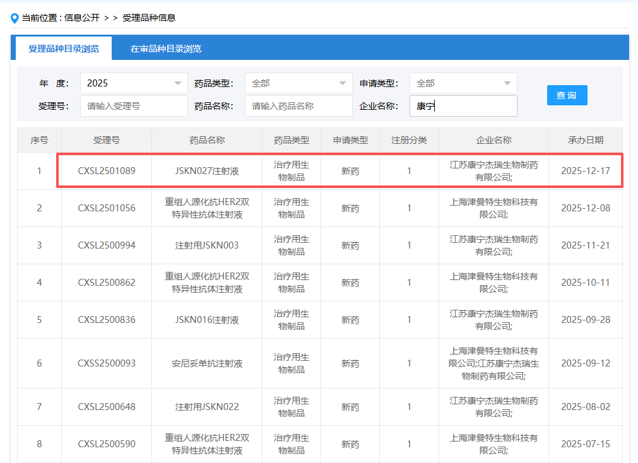The height and width of the screenshot is (463, 638).
Task: Click the 受理号 input field
Action: coord(134,106)
